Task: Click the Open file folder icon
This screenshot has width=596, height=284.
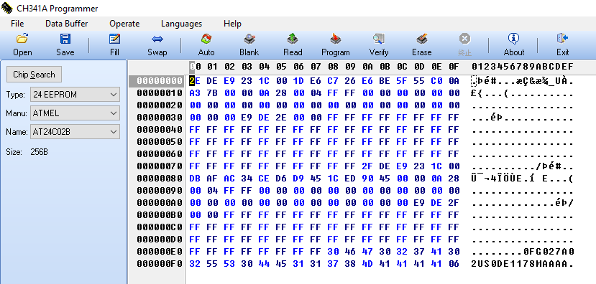Action: (22, 39)
